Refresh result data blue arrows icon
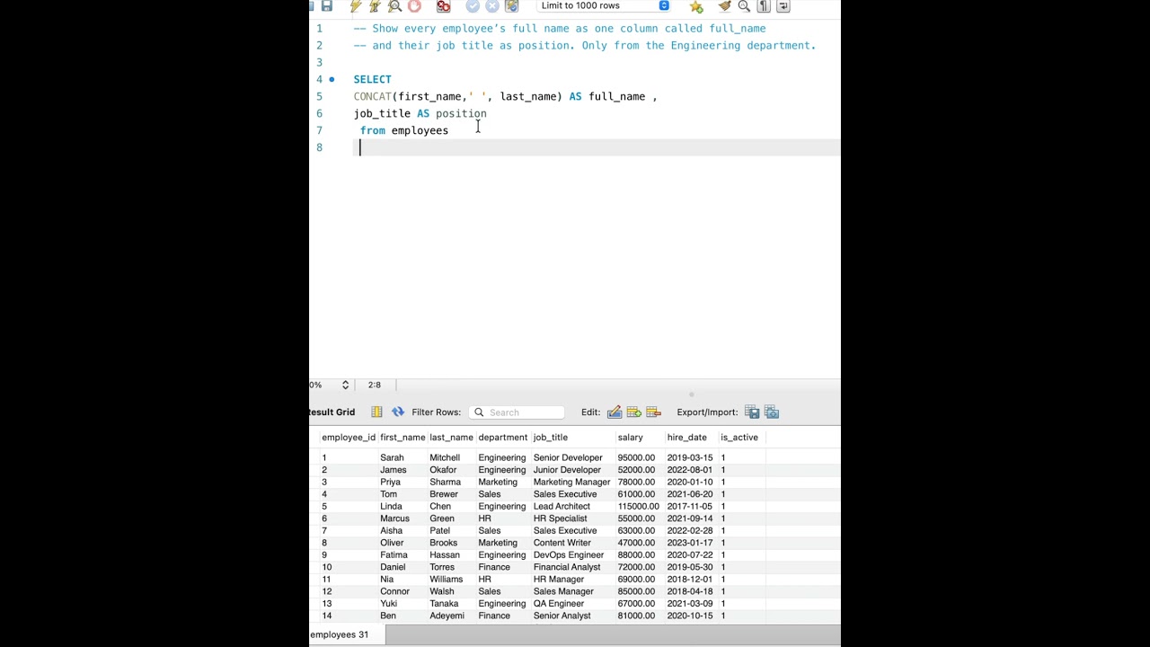This screenshot has width=1150, height=647. tap(398, 412)
